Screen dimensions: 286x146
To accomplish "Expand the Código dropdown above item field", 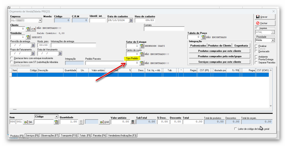I will (x=56, y=117).
